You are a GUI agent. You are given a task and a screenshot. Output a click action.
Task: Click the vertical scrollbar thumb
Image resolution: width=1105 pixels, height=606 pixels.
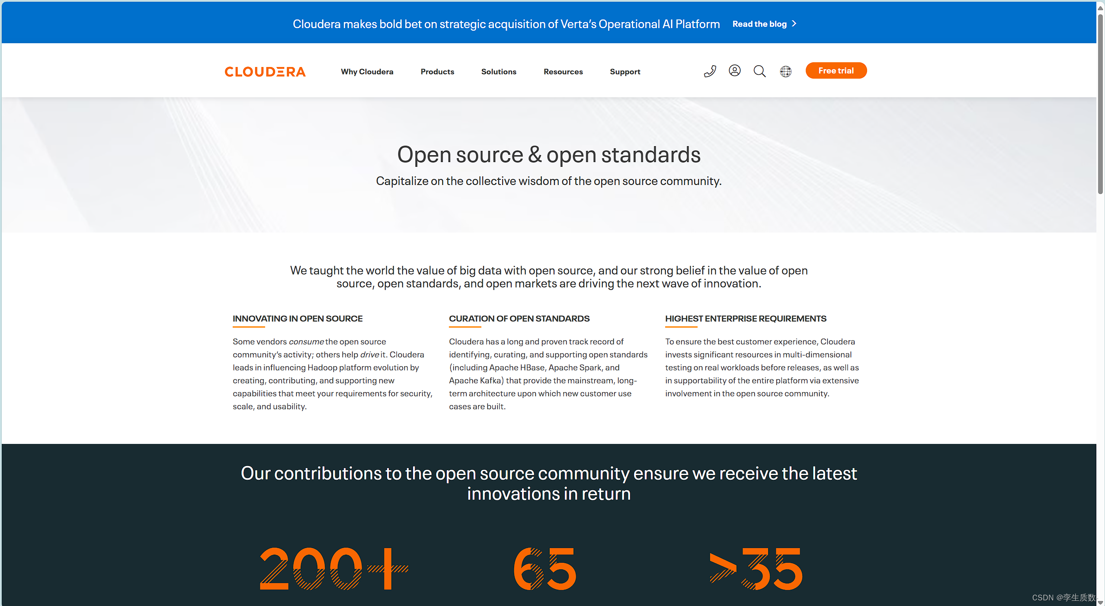pos(1100,104)
